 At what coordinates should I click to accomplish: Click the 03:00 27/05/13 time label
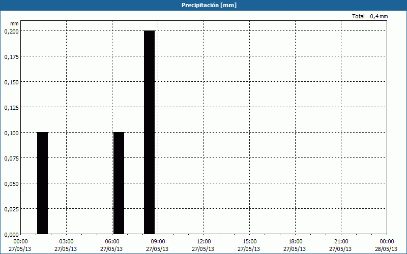(66, 245)
